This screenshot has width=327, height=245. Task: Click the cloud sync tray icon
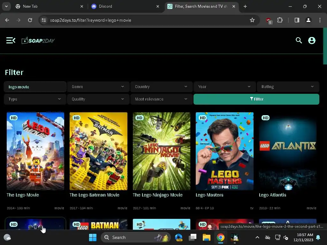pos(268,237)
